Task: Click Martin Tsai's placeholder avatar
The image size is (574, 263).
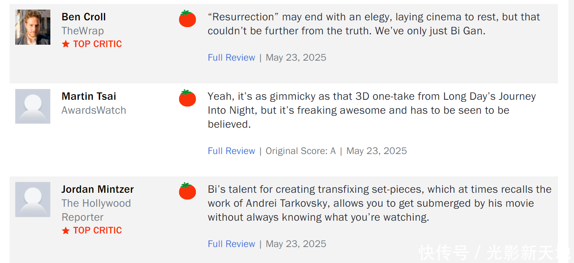Action: point(33,106)
